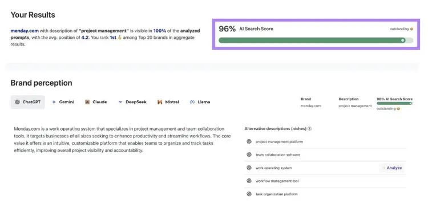The width and height of the screenshot is (428, 207).
Task: Click the monday.com link in results summary
Action: tap(25, 31)
